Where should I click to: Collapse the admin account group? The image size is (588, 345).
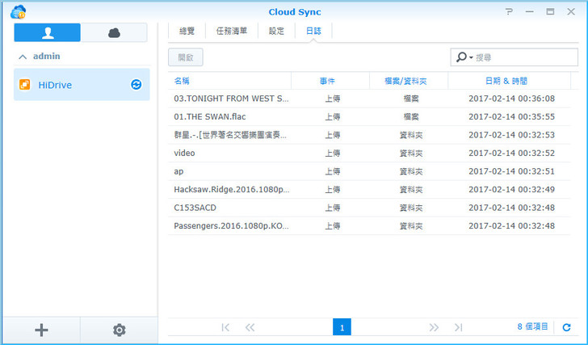point(22,57)
